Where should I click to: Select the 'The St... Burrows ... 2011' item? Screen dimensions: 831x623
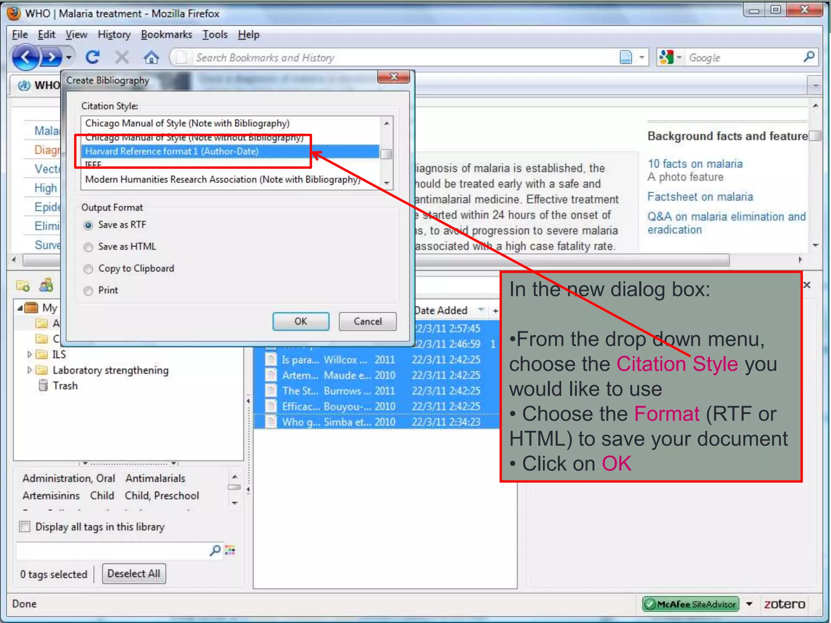tap(377, 391)
